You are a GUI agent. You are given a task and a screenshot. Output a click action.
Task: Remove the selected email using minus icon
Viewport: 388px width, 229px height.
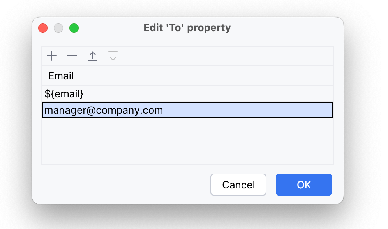tap(72, 56)
